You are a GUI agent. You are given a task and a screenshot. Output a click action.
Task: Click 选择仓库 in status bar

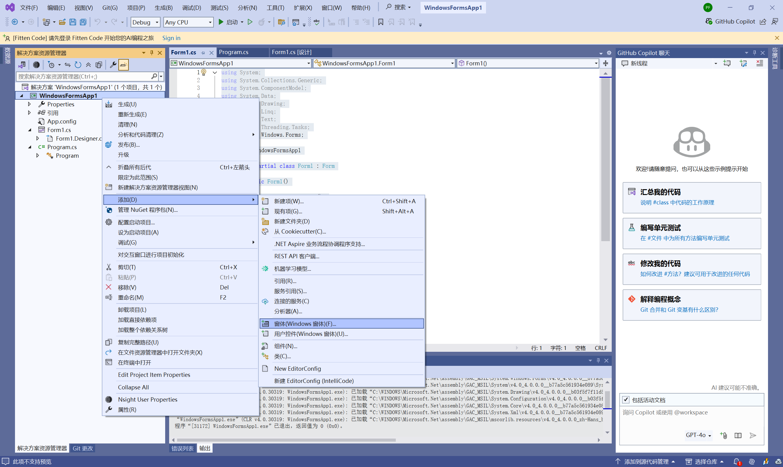coord(705,461)
